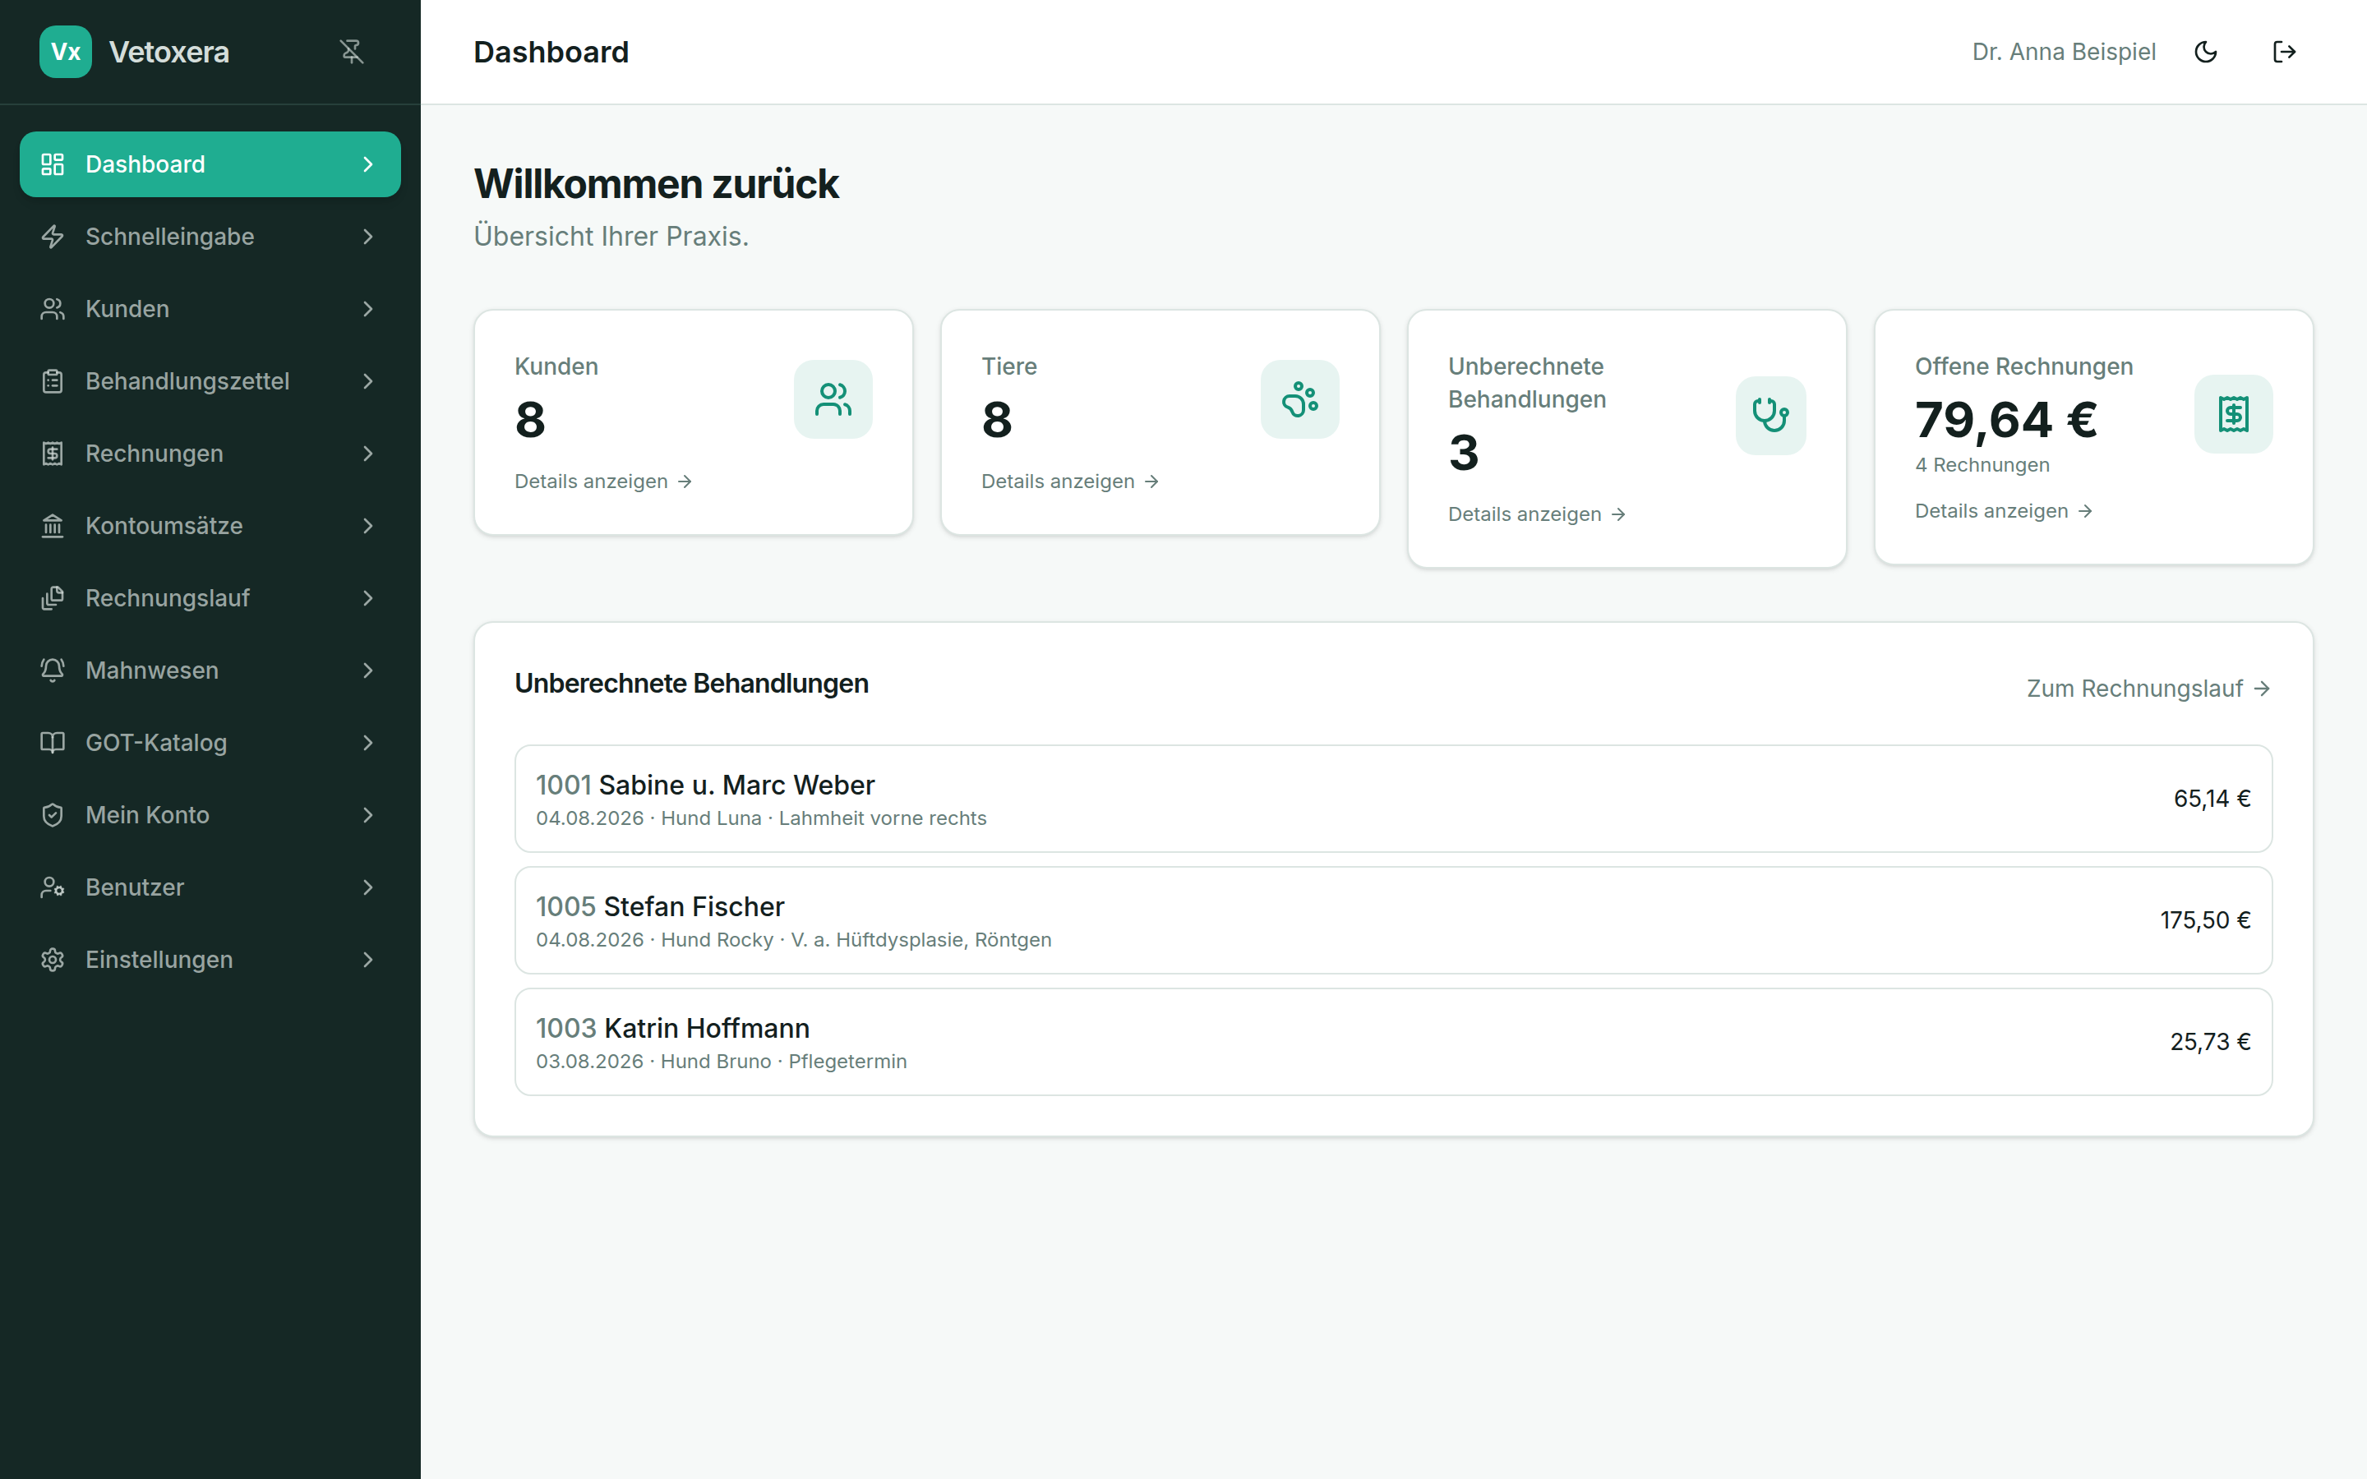
Task: Click the users icon on Kunden card
Action: (x=833, y=399)
